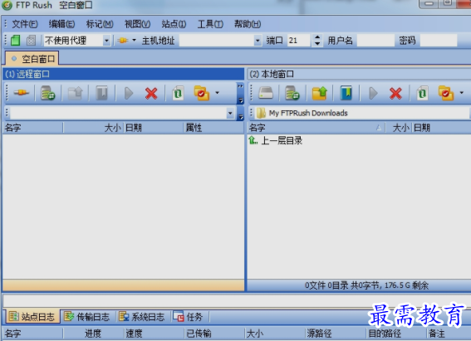Open the 标记(M) menu
The image size is (471, 341).
pos(100,24)
